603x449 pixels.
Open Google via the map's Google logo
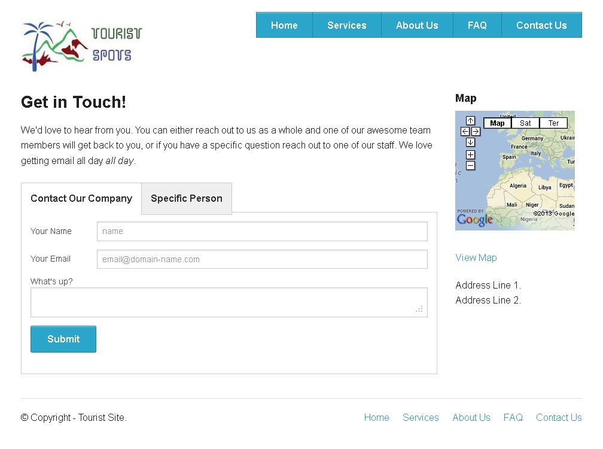[475, 220]
